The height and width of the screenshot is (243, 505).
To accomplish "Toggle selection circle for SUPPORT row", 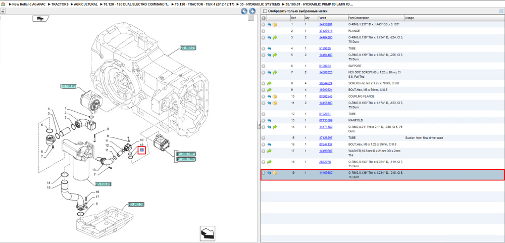I will coord(264,66).
